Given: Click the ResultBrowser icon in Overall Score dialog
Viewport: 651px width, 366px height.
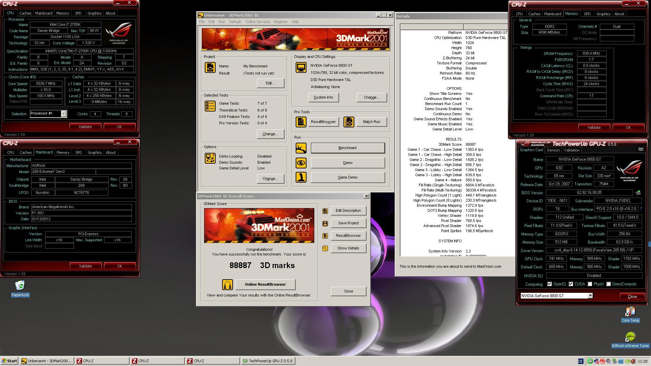Looking at the screenshot, I should pos(325,236).
